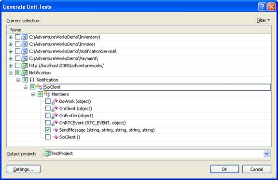278x180 pixels.
Task: Select the Members row label
Action: [60, 94]
